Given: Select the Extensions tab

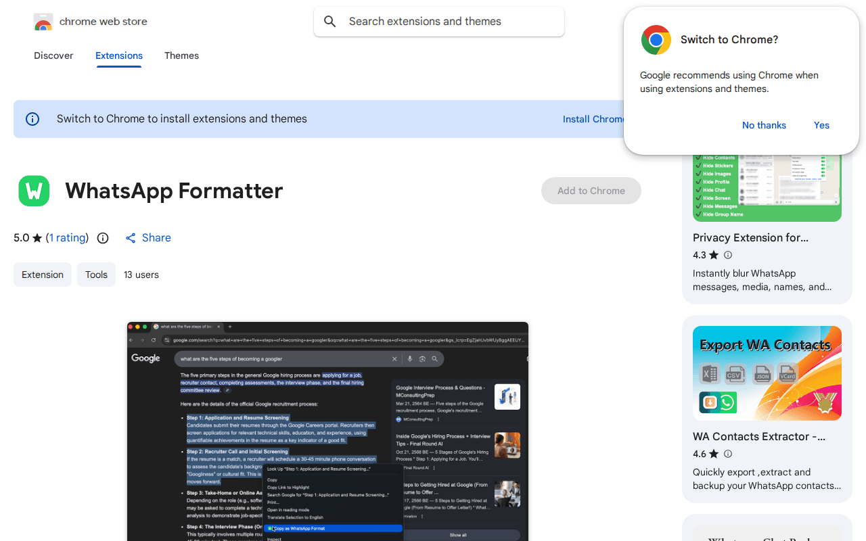Looking at the screenshot, I should 118,55.
